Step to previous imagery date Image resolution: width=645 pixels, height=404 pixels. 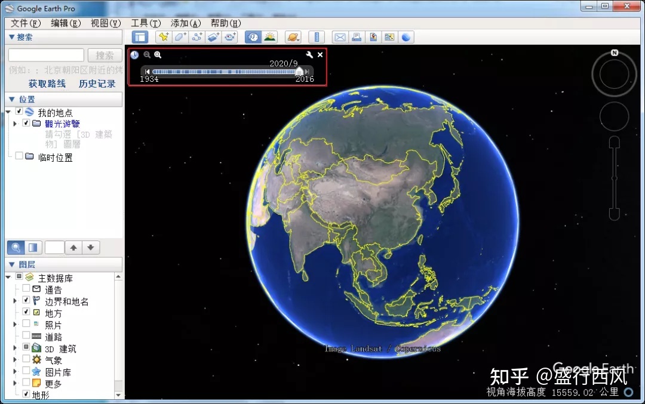[148, 72]
